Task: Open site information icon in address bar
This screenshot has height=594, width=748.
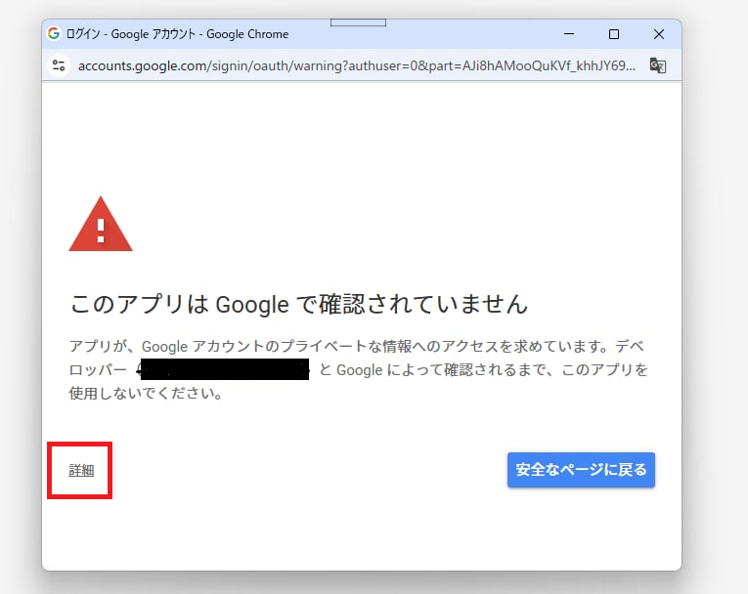Action: click(x=60, y=65)
